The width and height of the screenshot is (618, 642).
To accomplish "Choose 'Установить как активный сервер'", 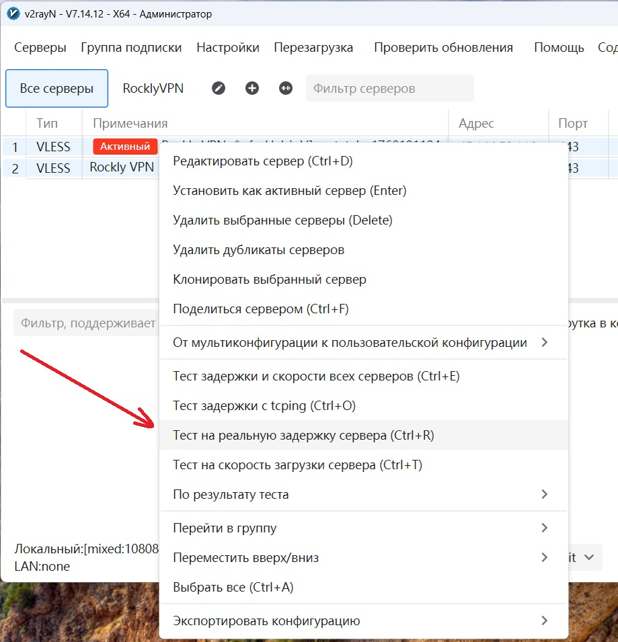I will pos(289,191).
